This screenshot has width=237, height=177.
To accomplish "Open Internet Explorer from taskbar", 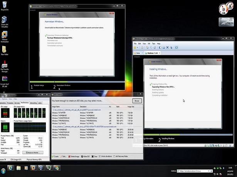I will tap(10, 168).
